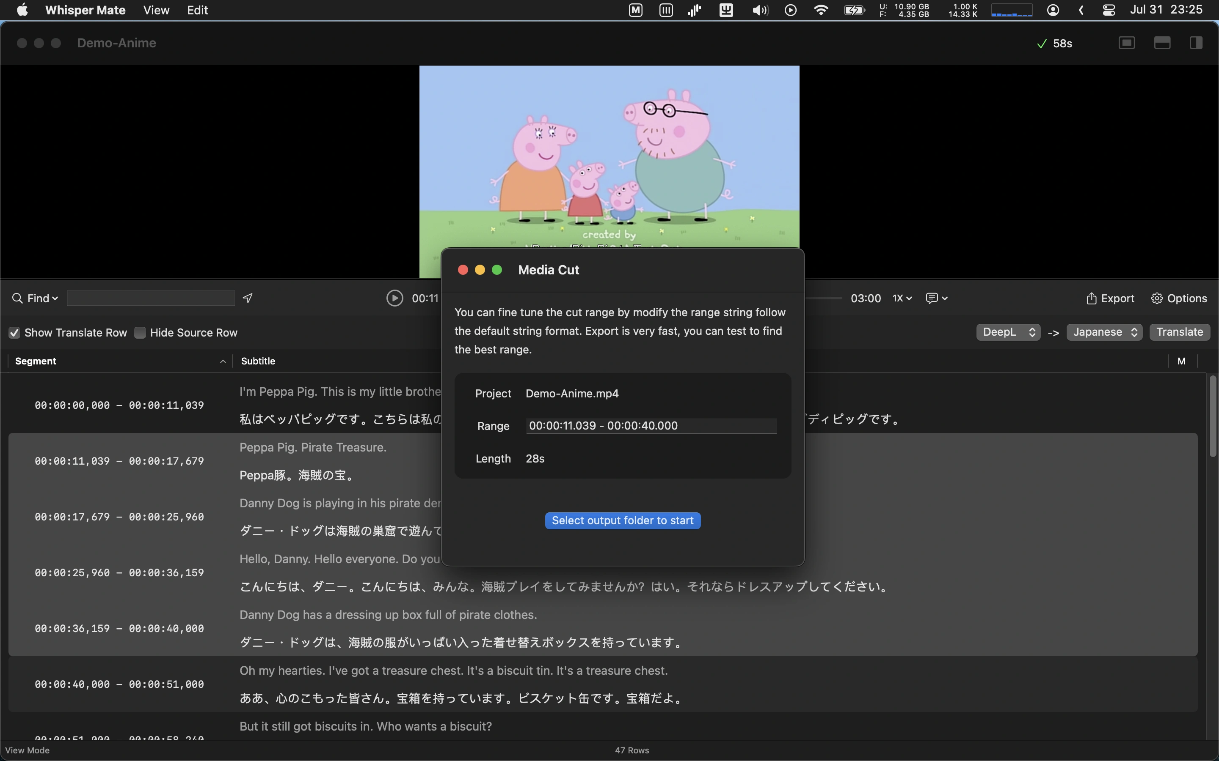Viewport: 1219px width, 761px height.
Task: Enable the Hide Source Row checkbox
Action: coord(140,333)
